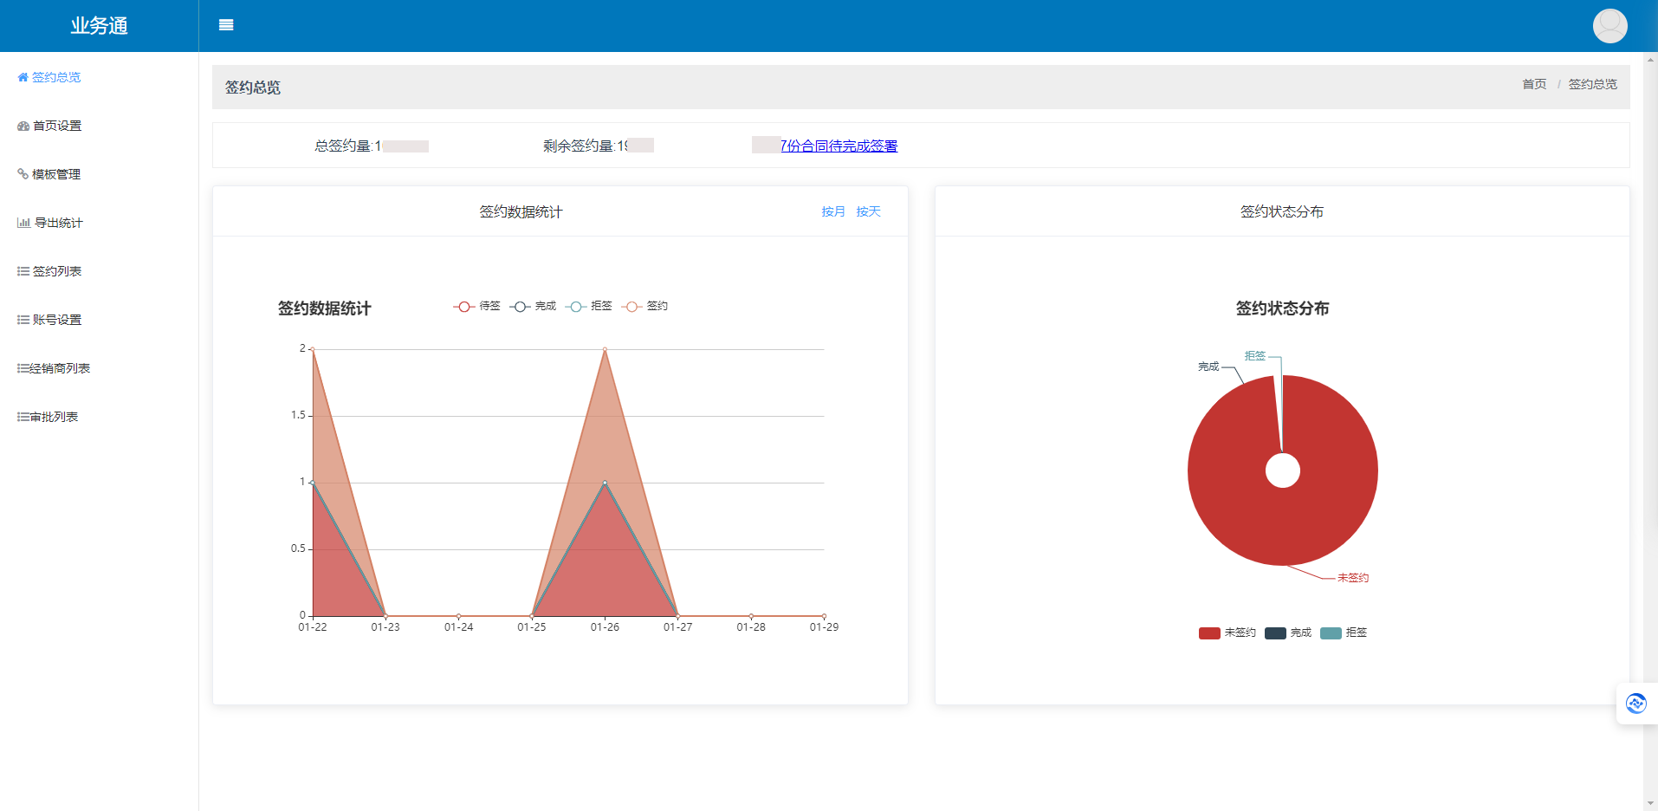Click the page vertical scrollbar
Screen dimensions: 1658x811
(1650, 431)
